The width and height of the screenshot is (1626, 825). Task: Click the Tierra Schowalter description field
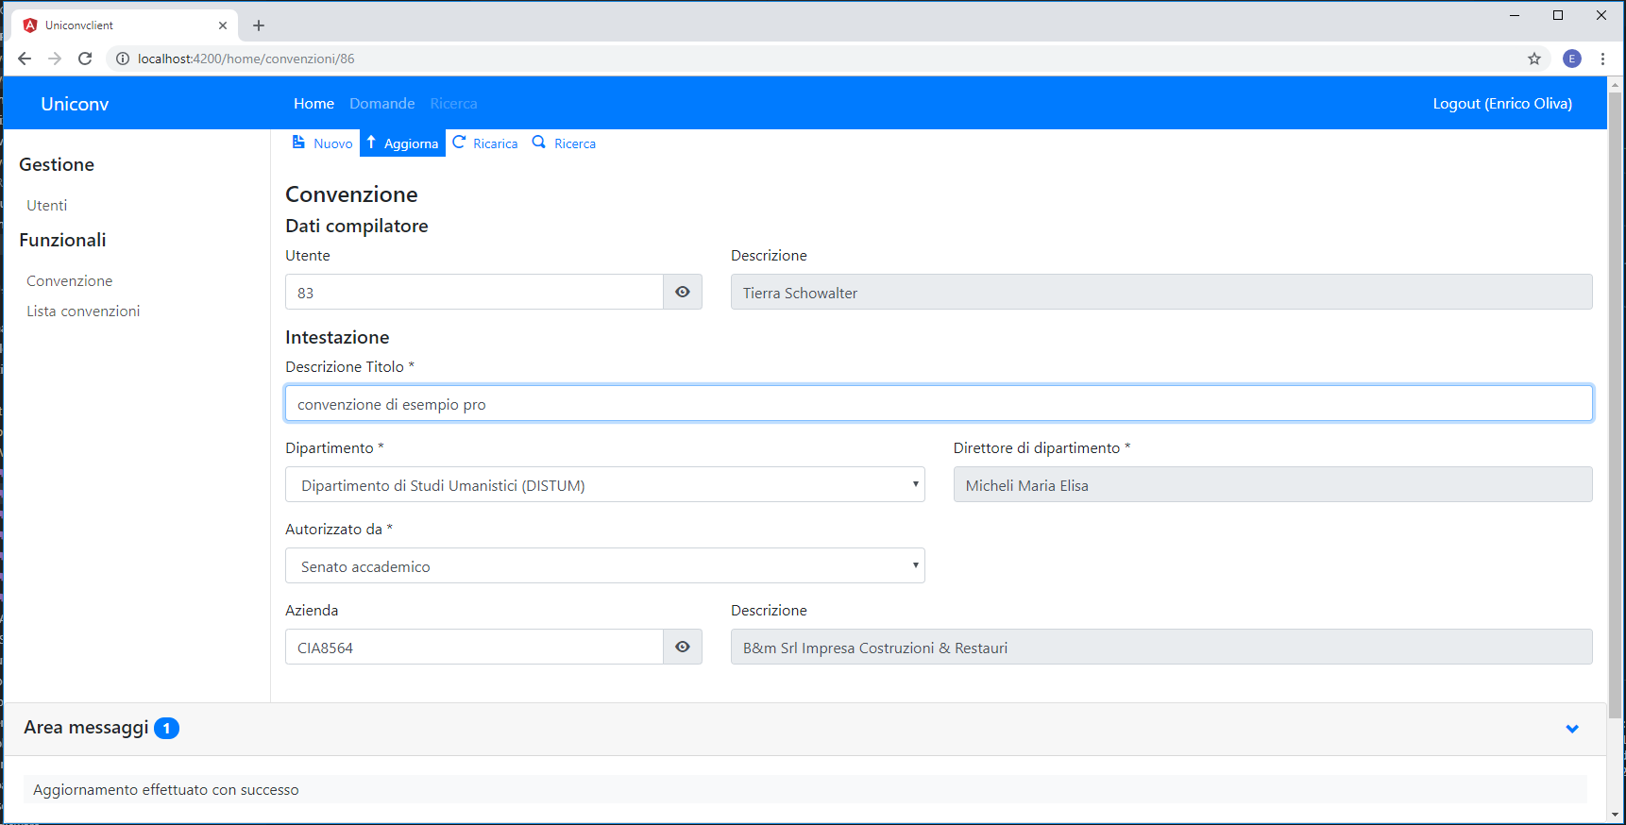coord(1161,293)
